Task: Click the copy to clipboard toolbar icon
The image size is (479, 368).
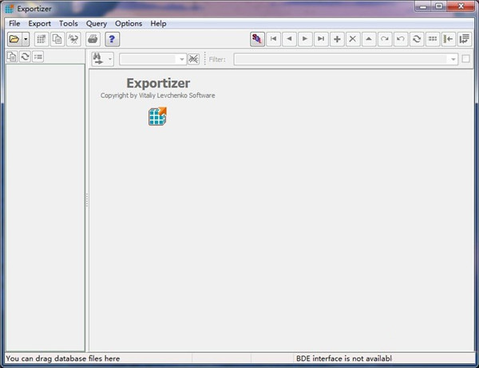Action: click(x=57, y=39)
